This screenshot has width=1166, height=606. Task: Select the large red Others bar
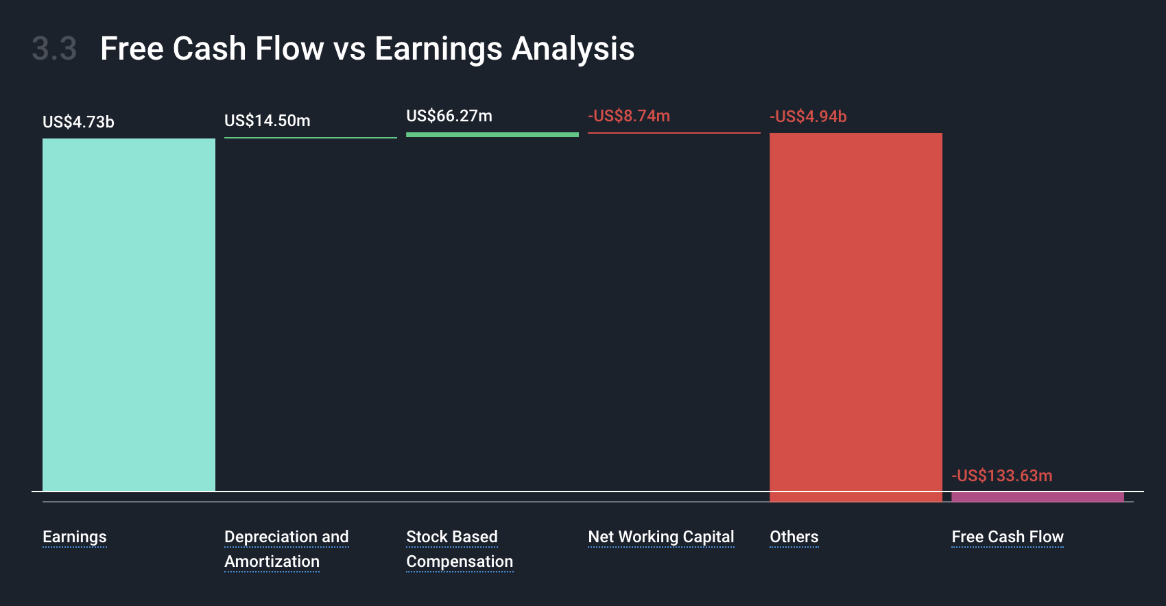click(856, 317)
